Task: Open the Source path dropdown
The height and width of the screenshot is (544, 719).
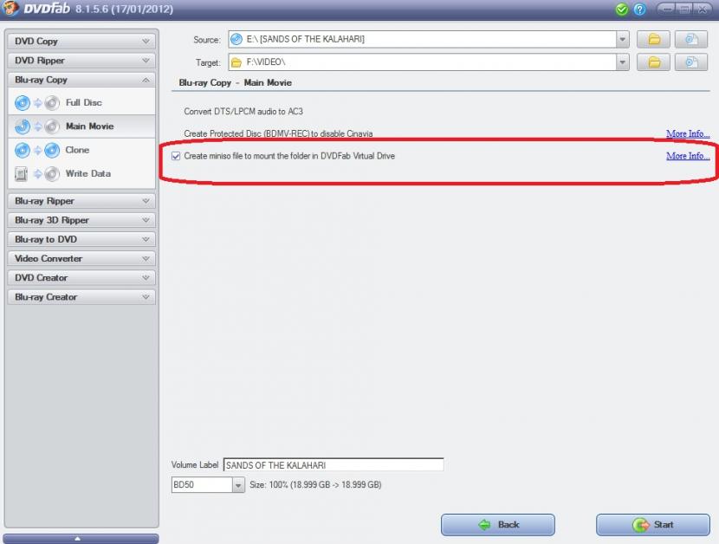Action: (622, 40)
